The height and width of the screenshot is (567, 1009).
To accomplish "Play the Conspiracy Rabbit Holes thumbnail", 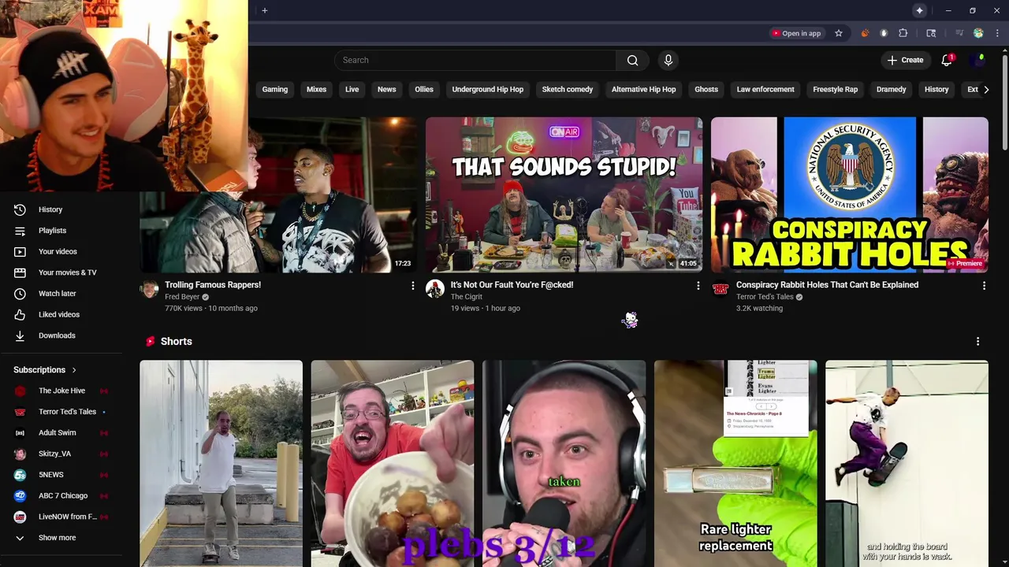I will point(849,195).
